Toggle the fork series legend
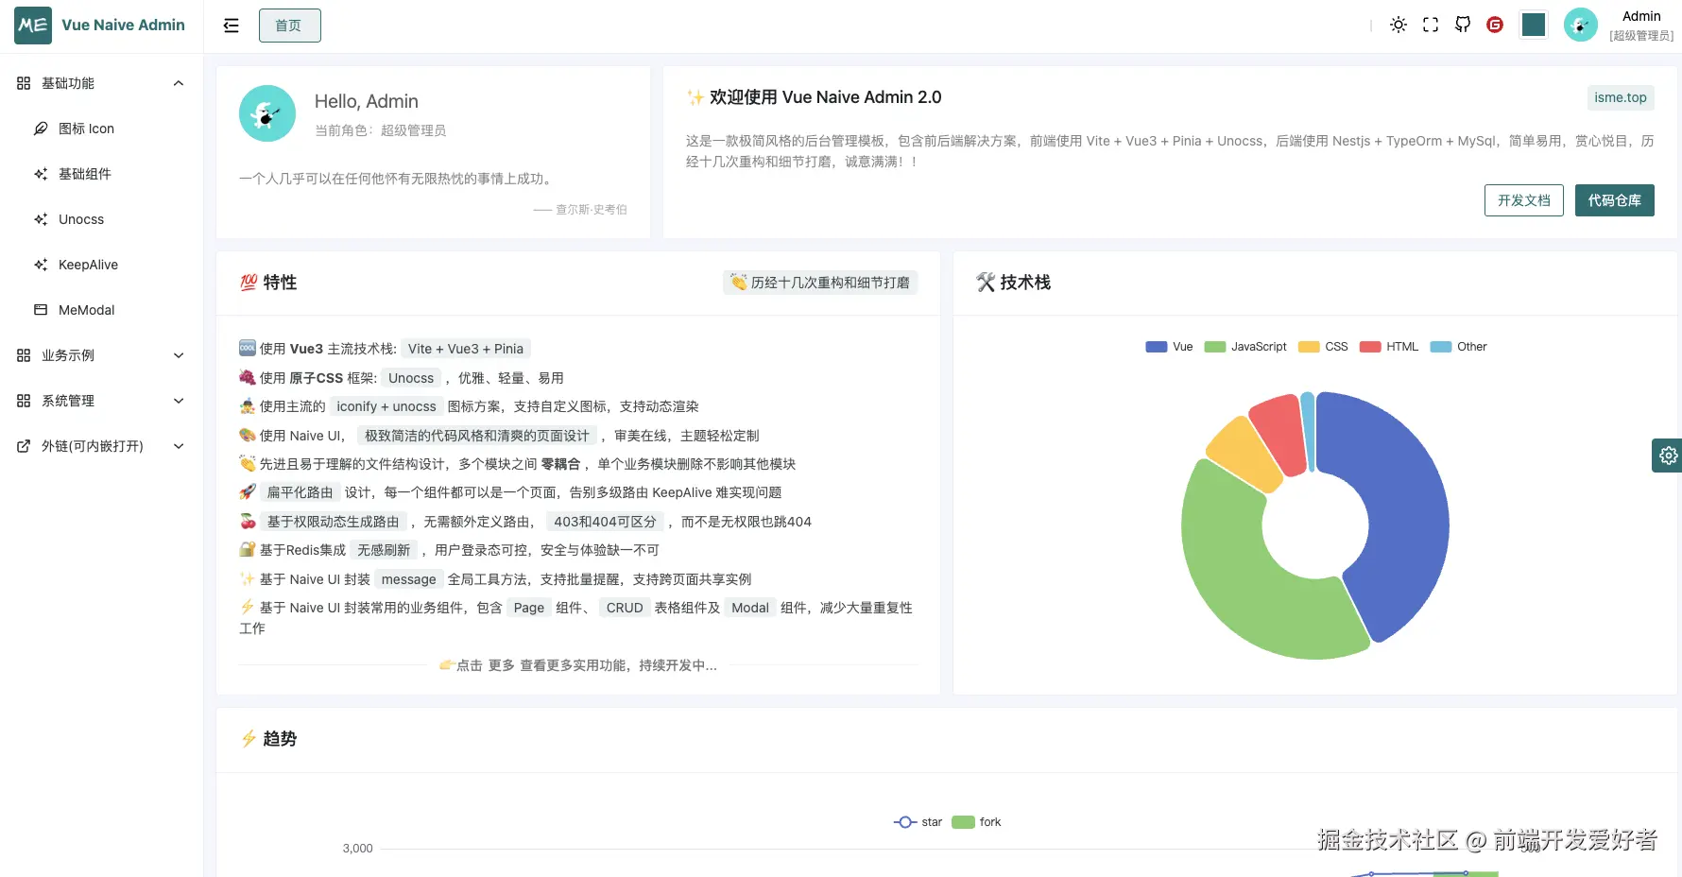 976,822
